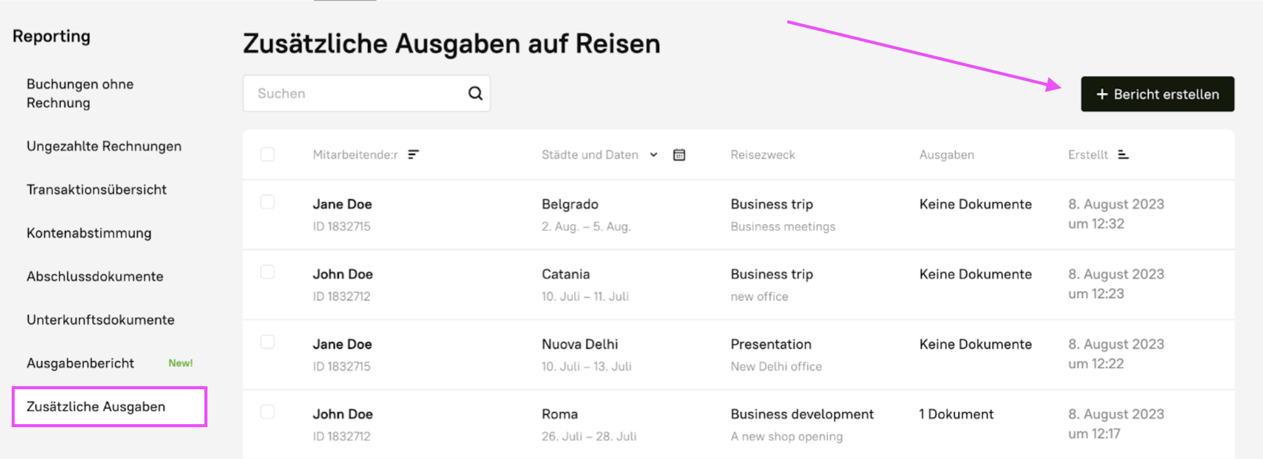Focus the Suchen search field
This screenshot has height=459, width=1263.
point(355,94)
